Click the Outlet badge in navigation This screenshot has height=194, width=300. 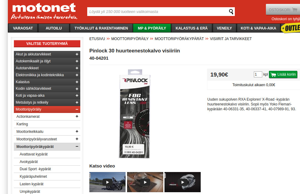click(290, 28)
